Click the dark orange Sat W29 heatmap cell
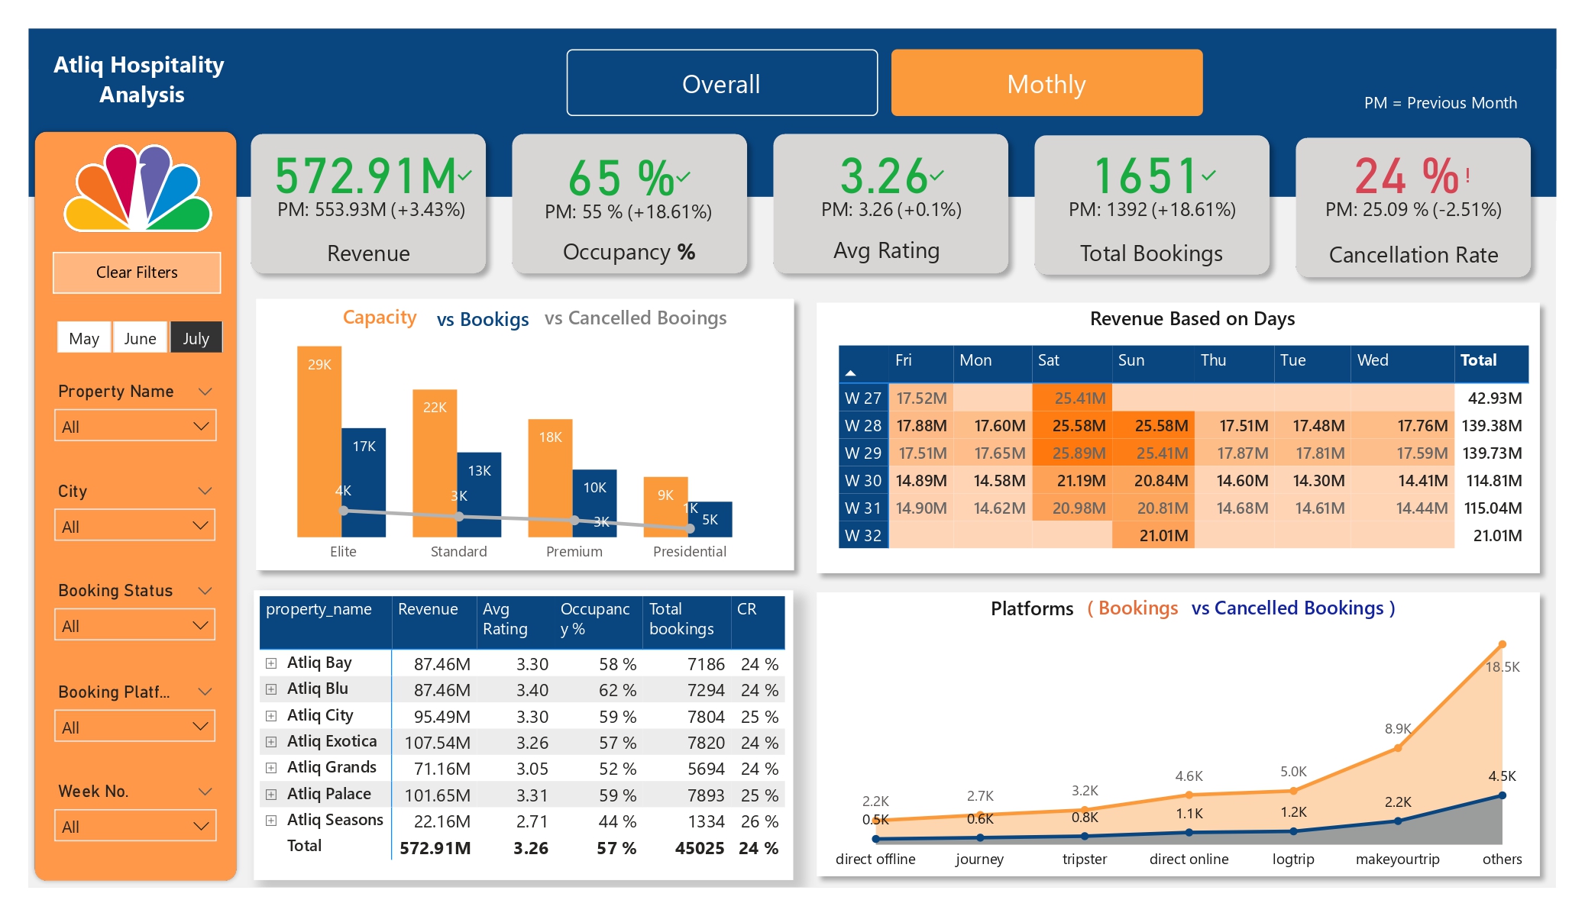This screenshot has width=1585, height=916. click(1071, 453)
